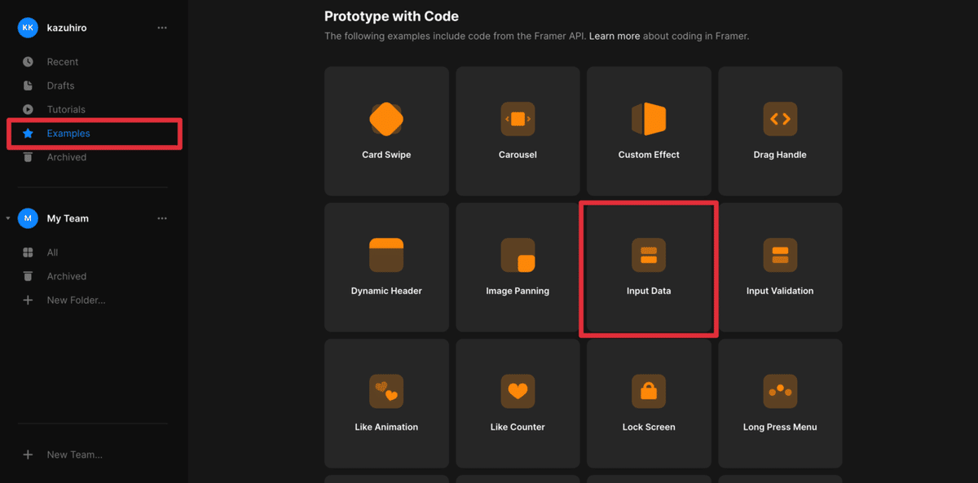Open the Card Swipe example icon
The height and width of the screenshot is (483, 978).
386,119
